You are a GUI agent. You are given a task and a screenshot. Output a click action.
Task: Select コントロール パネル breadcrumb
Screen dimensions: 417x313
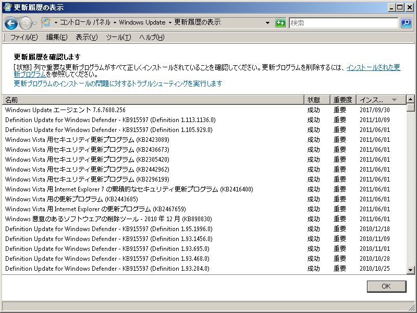(x=85, y=22)
